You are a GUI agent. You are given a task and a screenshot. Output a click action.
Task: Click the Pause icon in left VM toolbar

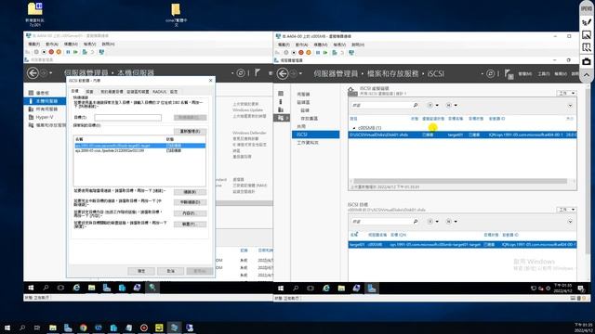point(68,52)
